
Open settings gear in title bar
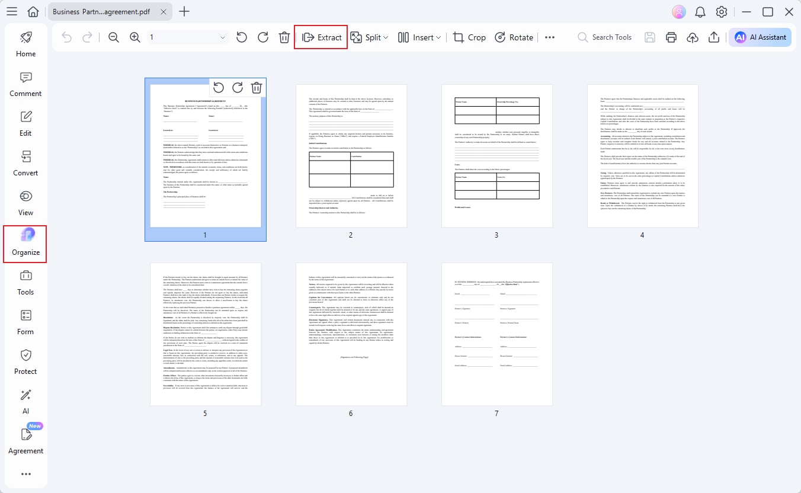tap(722, 12)
